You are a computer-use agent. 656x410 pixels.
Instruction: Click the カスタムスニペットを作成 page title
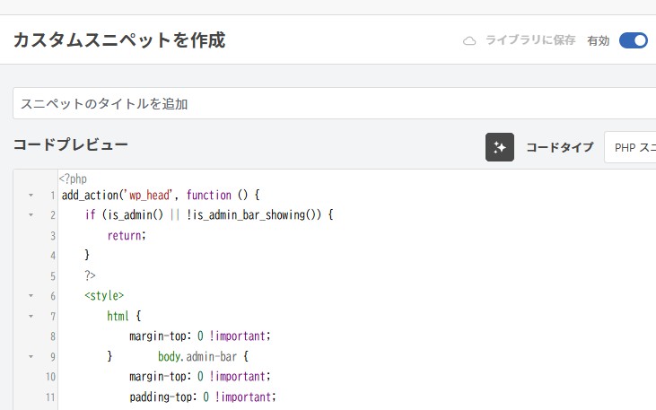118,39
